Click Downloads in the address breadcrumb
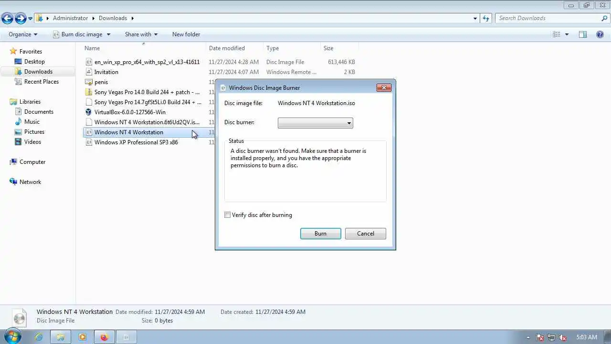611x344 pixels. coord(113,18)
